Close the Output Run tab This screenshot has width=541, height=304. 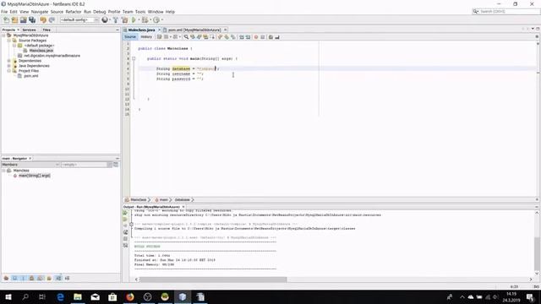pos(183,207)
